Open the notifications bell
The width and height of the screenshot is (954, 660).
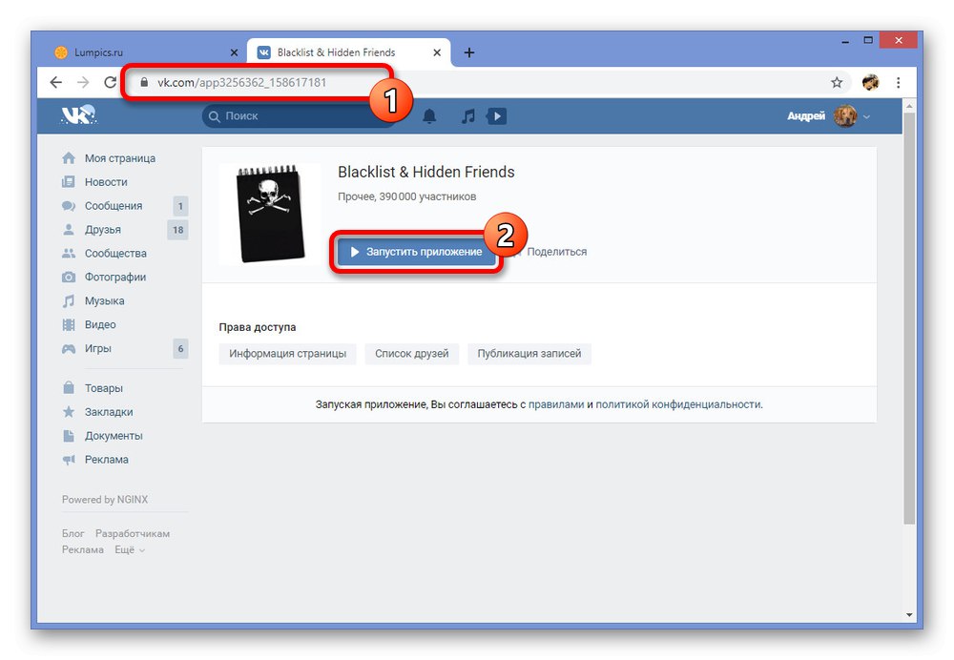(x=429, y=115)
